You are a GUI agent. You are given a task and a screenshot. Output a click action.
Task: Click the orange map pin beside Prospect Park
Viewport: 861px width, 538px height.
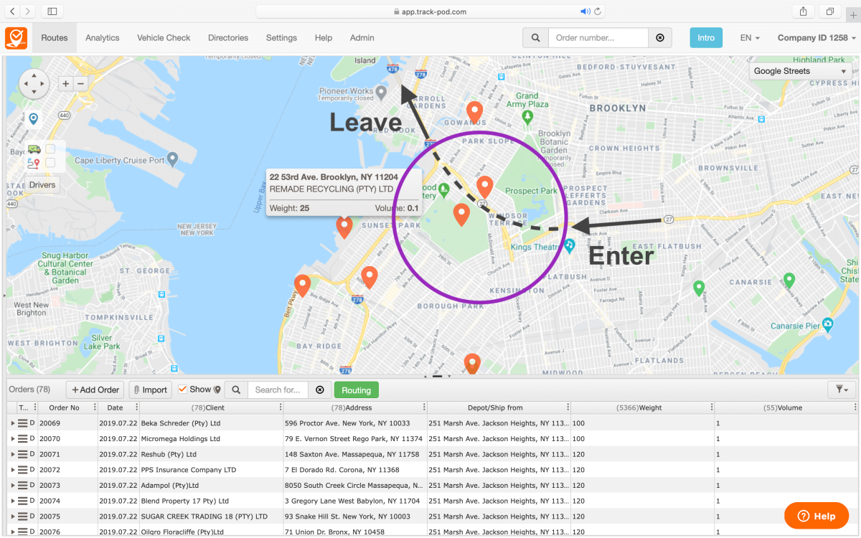(485, 187)
